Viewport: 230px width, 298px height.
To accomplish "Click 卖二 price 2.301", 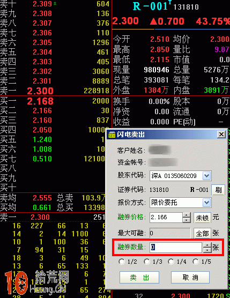I will pyautogui.click(x=42, y=81).
